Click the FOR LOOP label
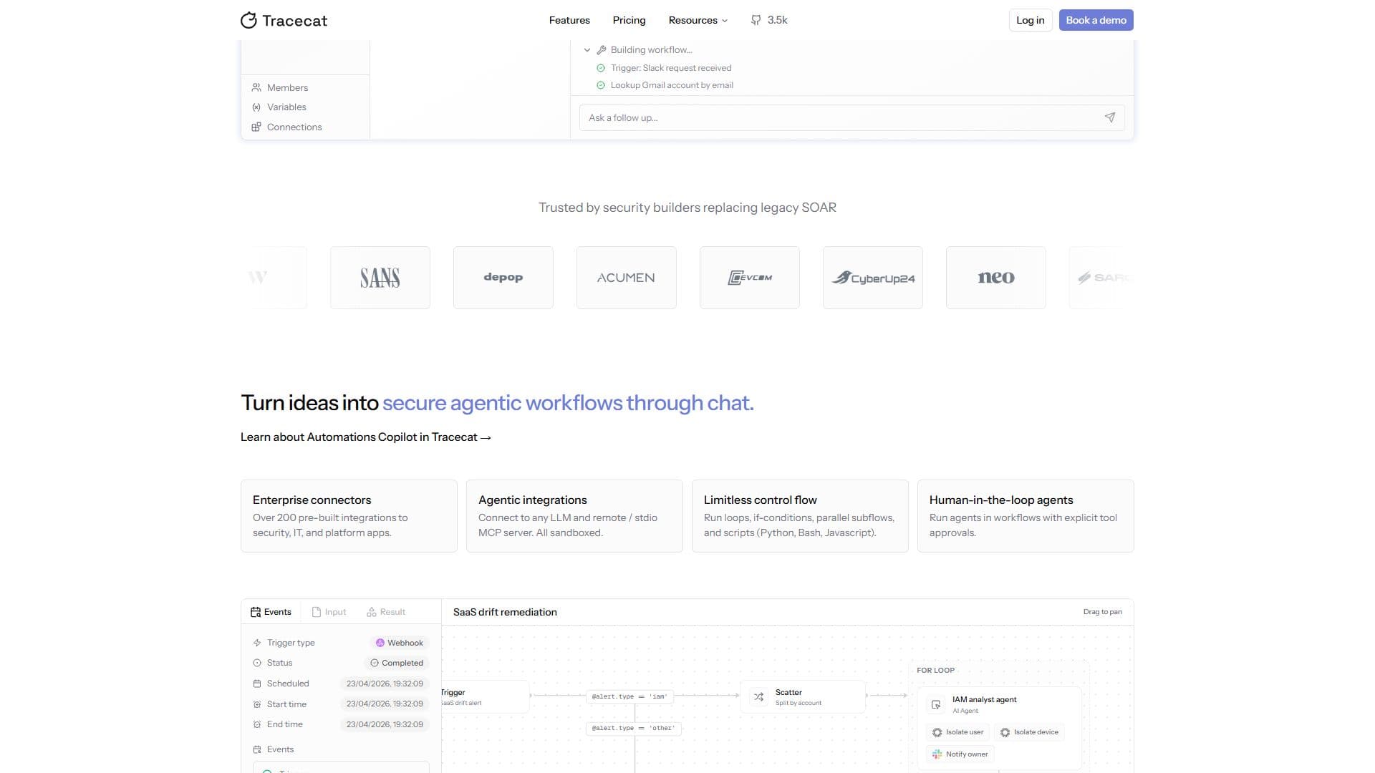 point(935,671)
